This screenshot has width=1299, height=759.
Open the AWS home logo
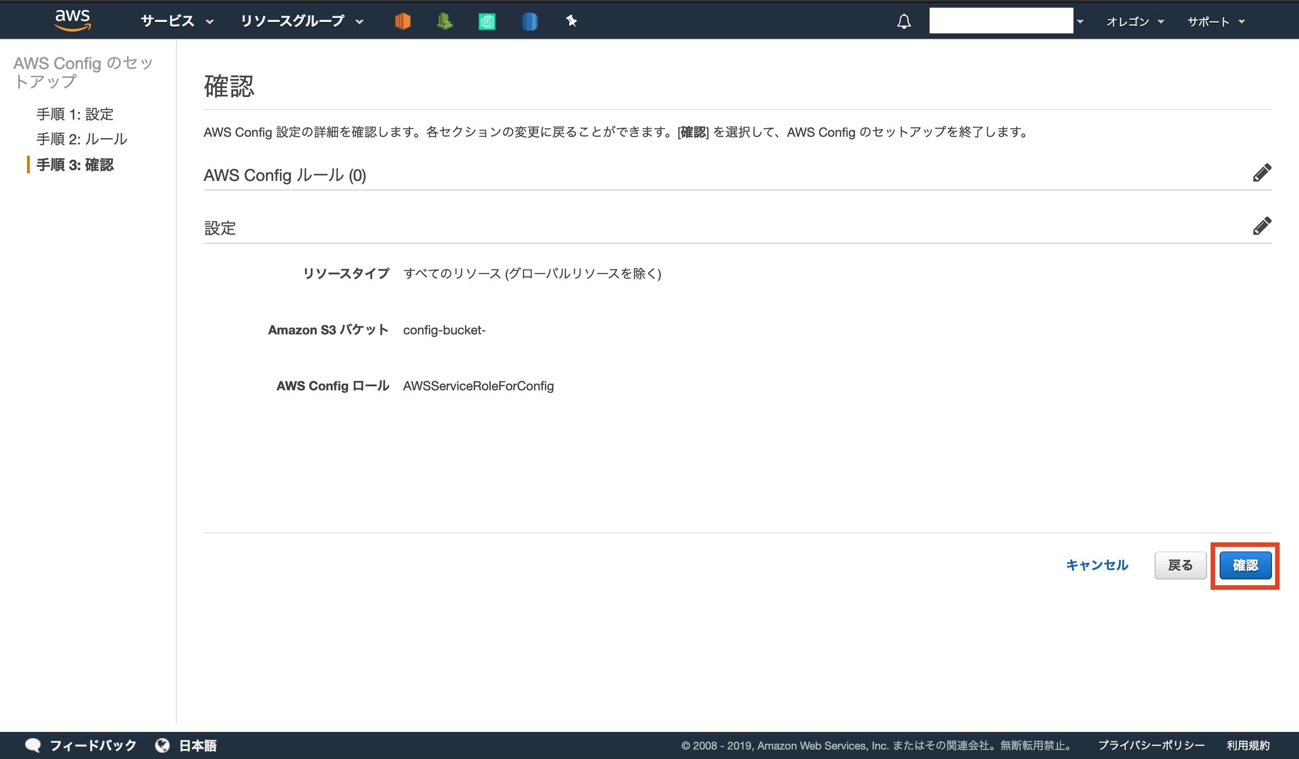coord(73,21)
